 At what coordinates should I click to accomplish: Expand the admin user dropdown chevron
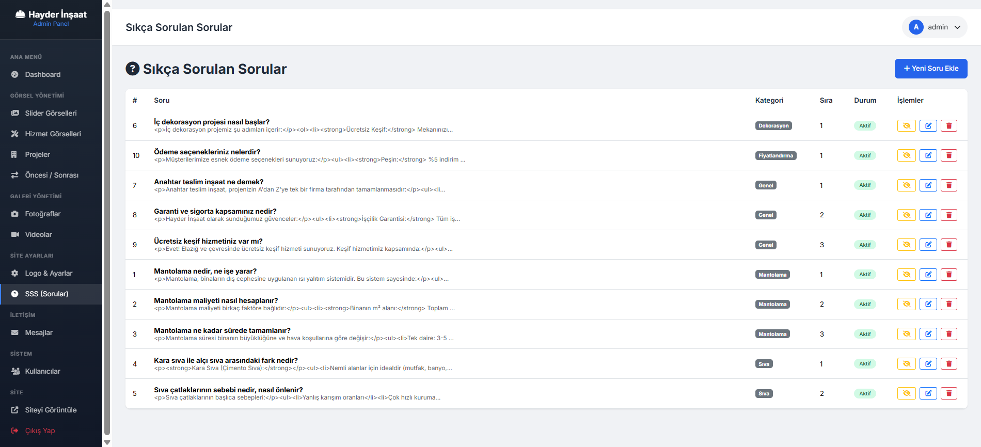957,27
